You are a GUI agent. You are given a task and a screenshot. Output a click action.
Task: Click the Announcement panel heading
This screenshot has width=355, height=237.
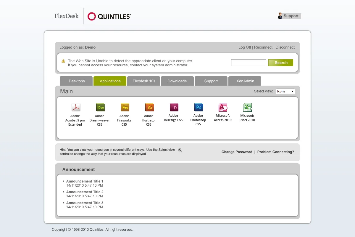point(78,169)
